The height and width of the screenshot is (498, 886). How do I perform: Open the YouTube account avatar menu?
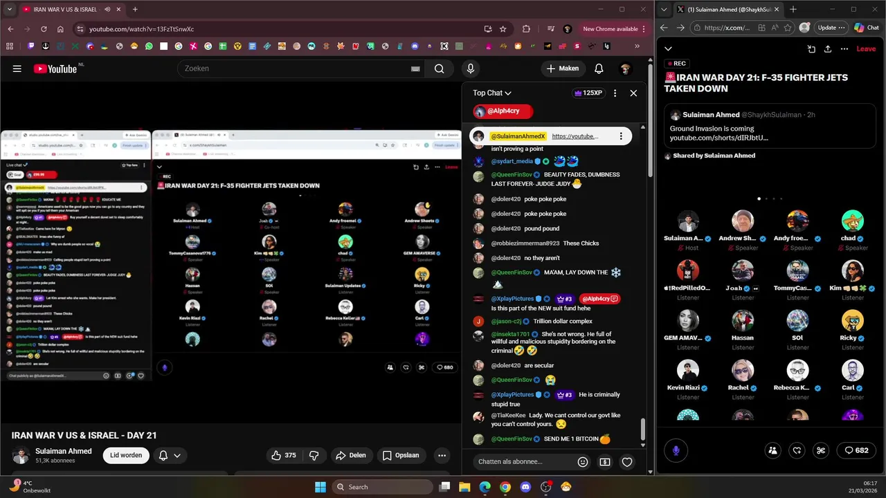625,68
